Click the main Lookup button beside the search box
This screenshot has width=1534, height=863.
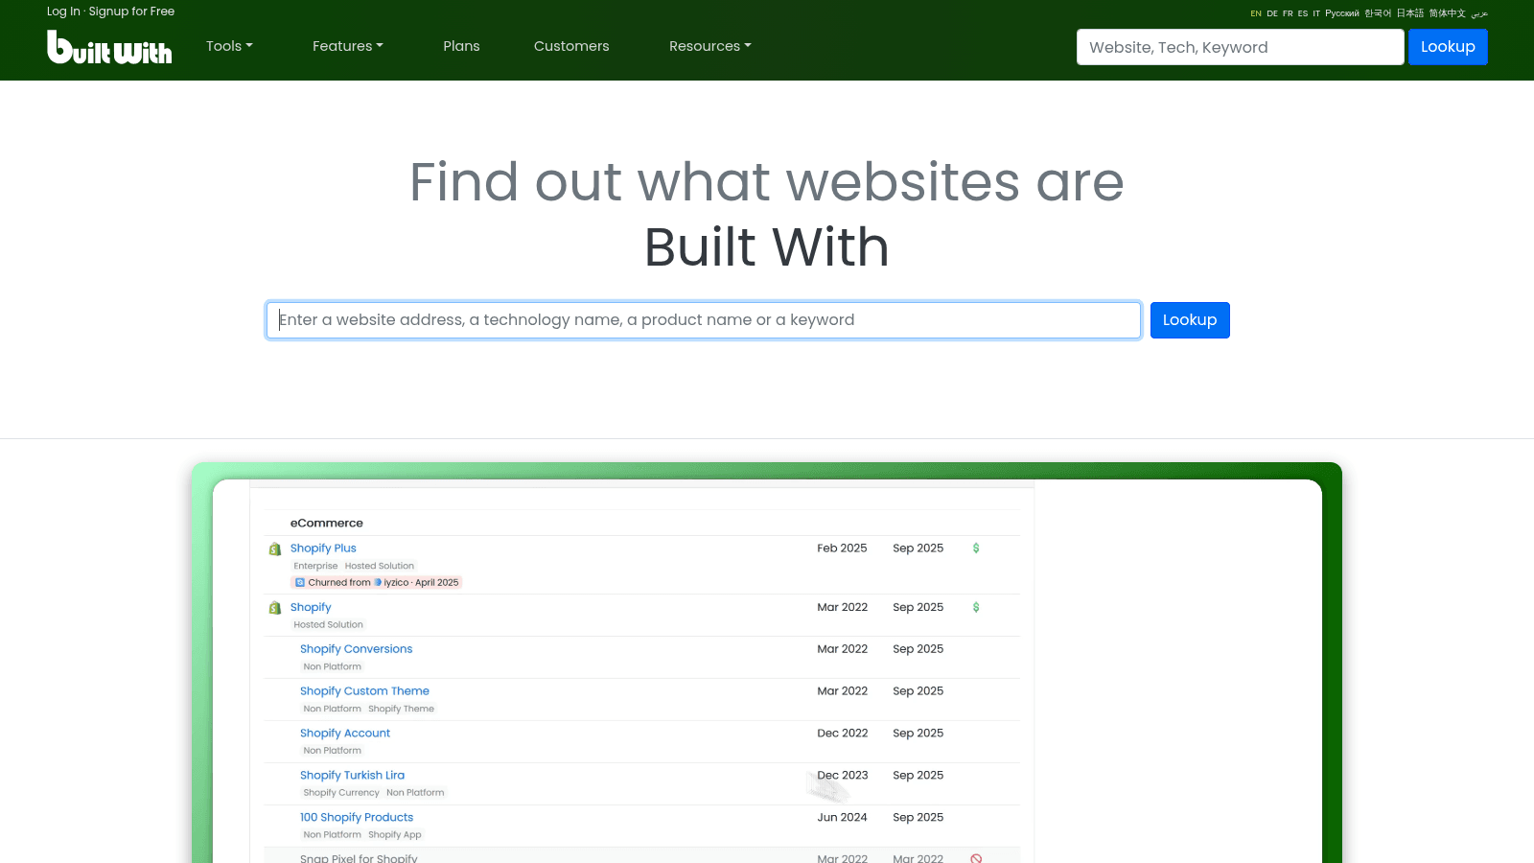[1190, 320]
